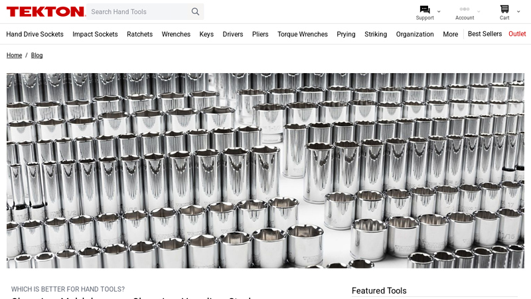The image size is (531, 299).
Task: Go to Best Sellers
Action: click(485, 34)
